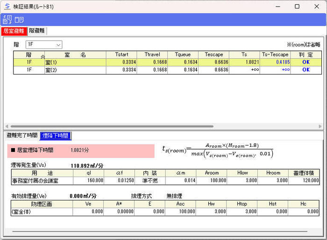The width and height of the screenshot is (327, 240).
Task: Open the 階 floor dropdown showing 1F
Action: point(44,45)
